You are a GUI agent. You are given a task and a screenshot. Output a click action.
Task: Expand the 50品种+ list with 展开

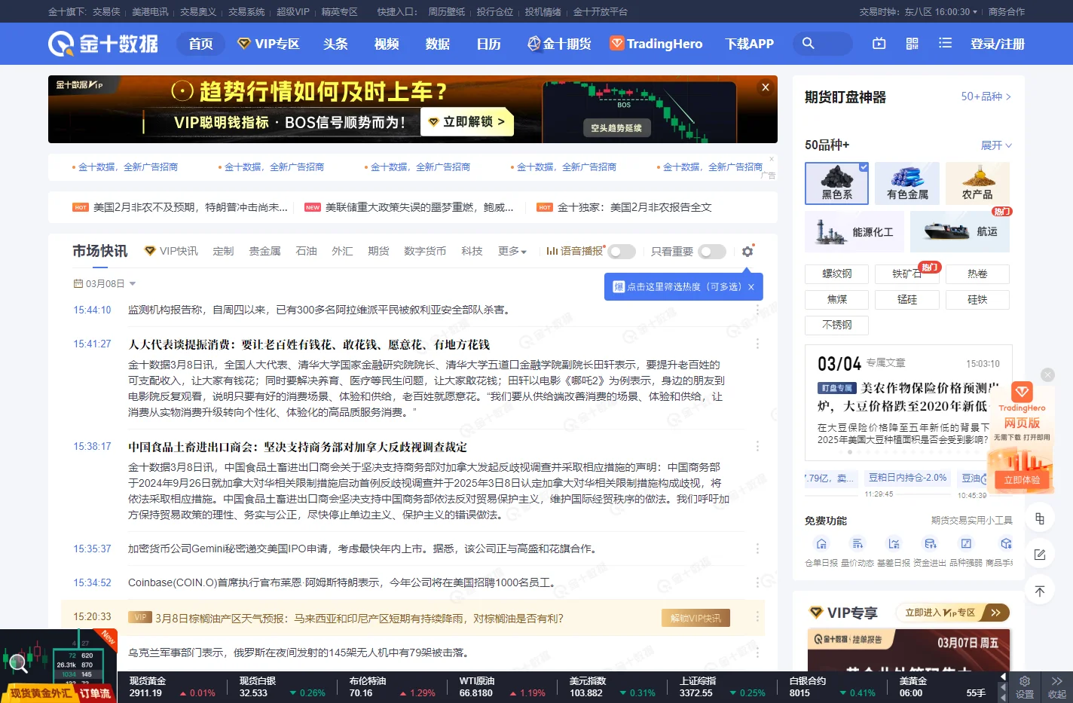point(996,145)
